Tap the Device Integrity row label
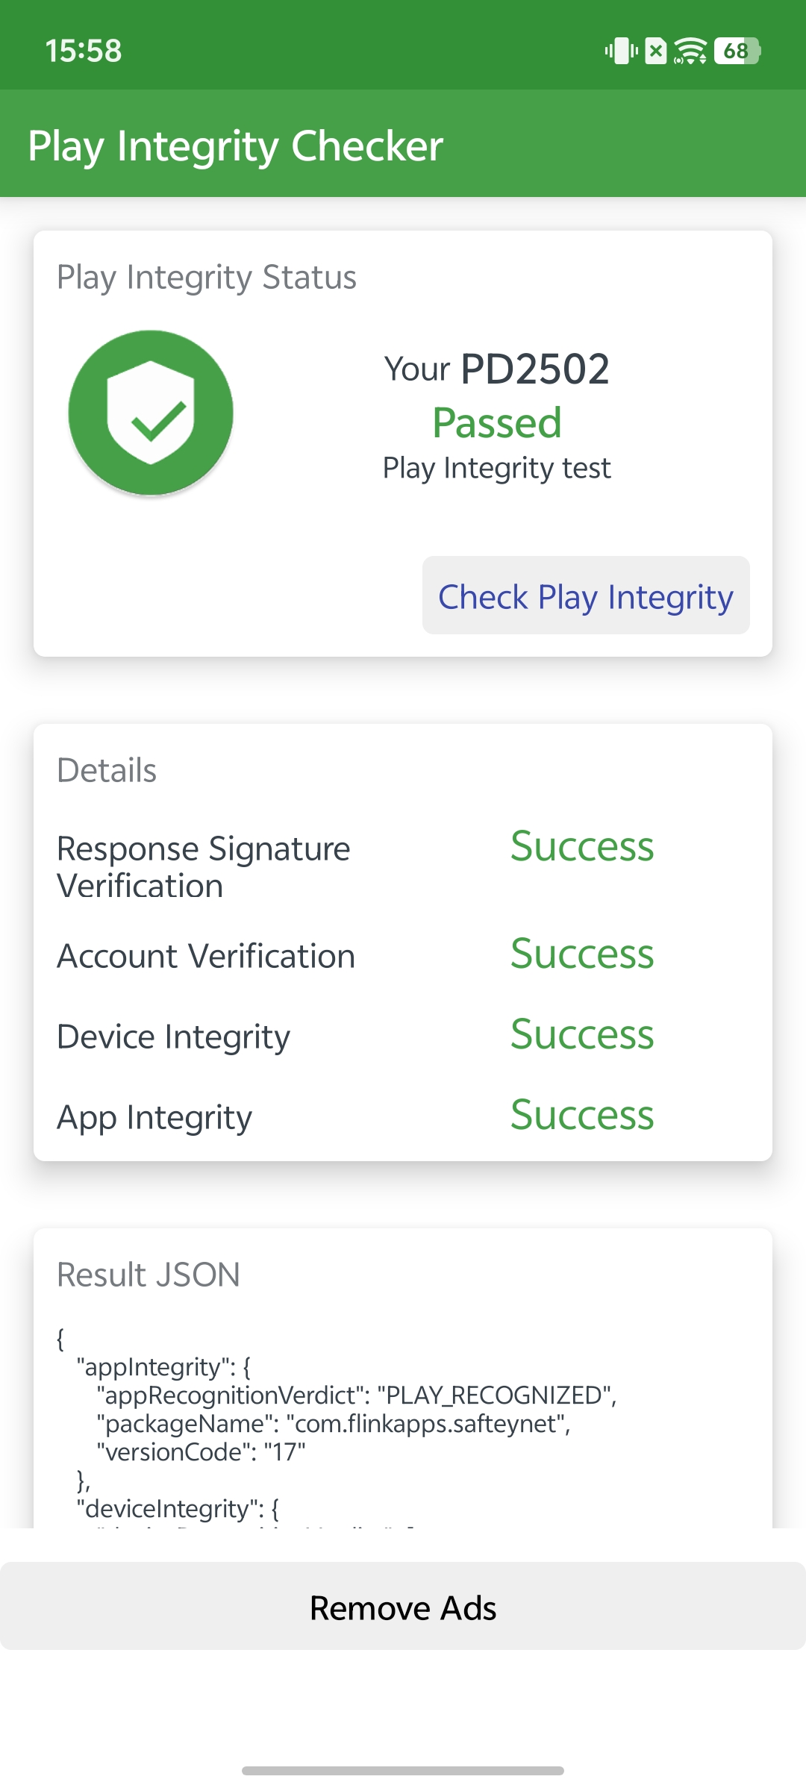 point(174,1037)
